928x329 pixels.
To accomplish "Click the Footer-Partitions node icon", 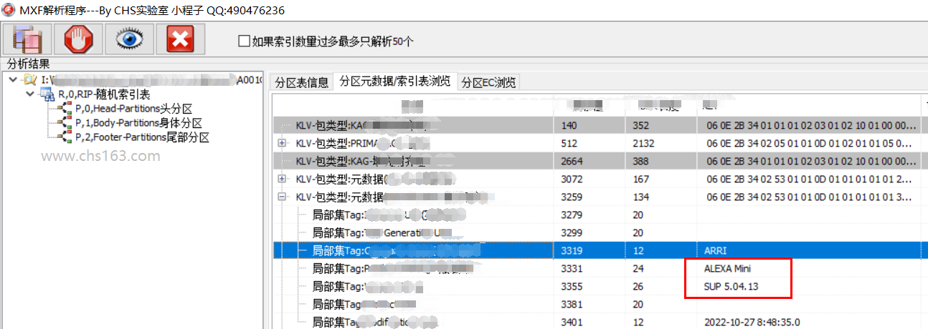I will 65,137.
